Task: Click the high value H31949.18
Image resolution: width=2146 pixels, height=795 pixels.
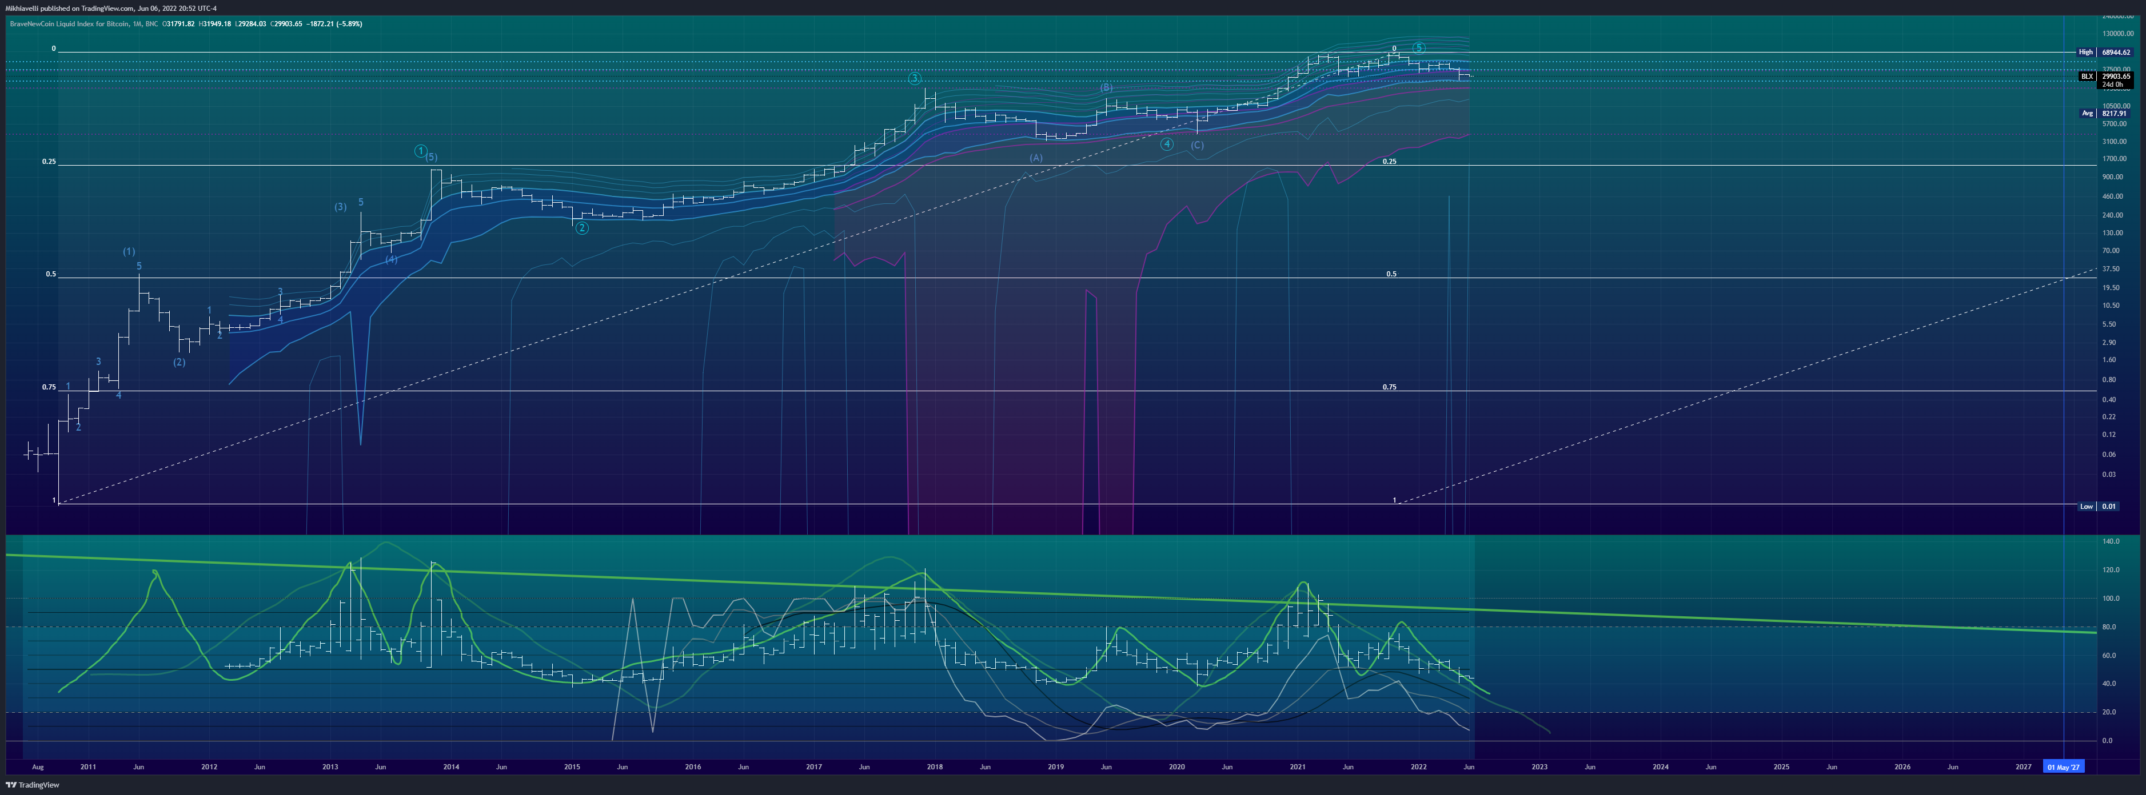Action: click(x=215, y=24)
